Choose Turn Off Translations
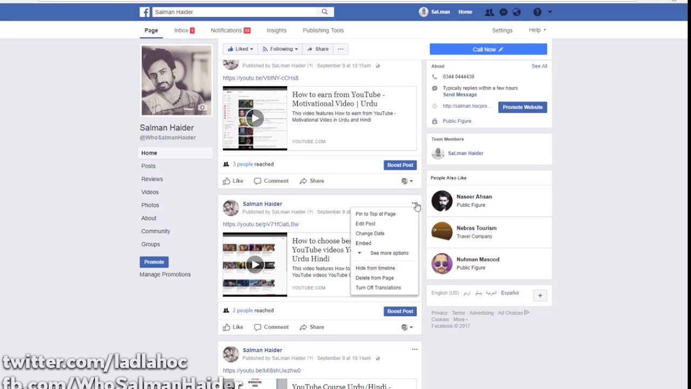 (x=378, y=287)
